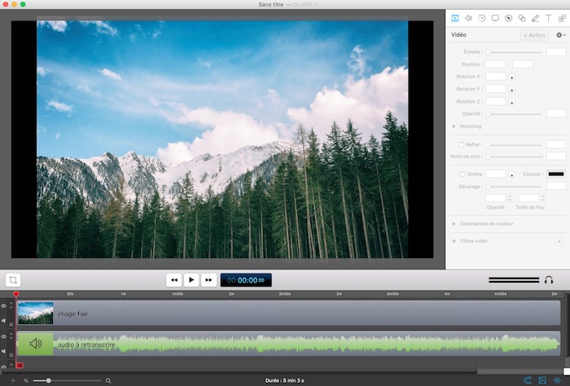Mute the audio à retranscrire track

click(4, 351)
